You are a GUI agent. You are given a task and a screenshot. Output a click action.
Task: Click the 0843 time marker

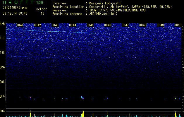point(55,25)
